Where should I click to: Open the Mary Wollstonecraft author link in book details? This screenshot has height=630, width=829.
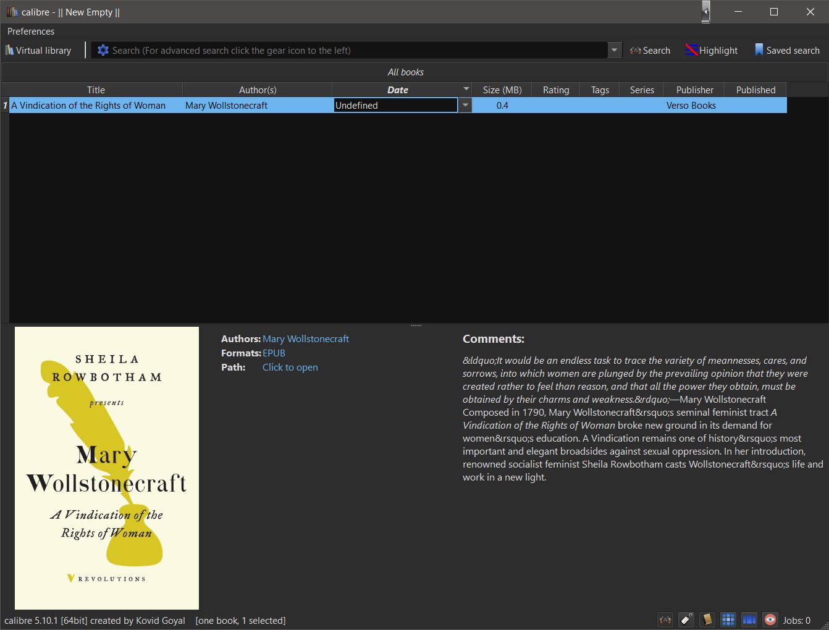coord(306,339)
